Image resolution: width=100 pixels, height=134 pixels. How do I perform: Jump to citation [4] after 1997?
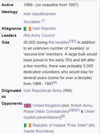[55, 82]
